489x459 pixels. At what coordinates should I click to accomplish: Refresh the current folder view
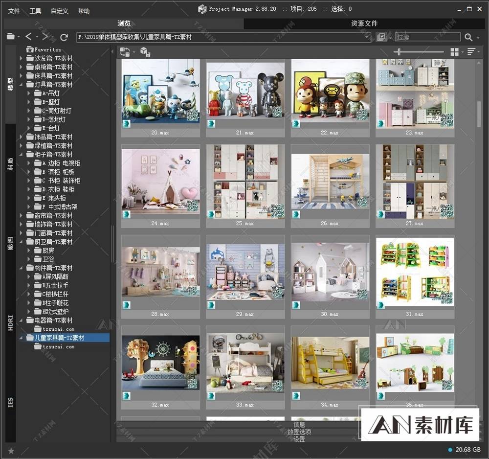64,37
